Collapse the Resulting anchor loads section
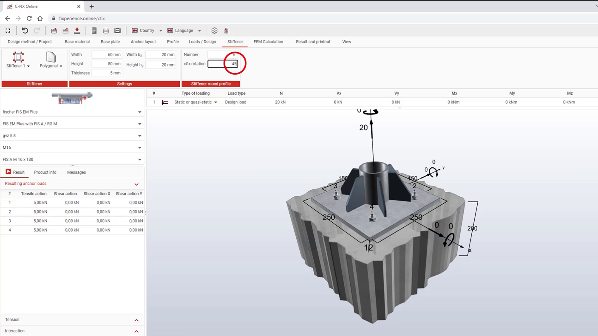This screenshot has width=598, height=336. tap(136, 184)
